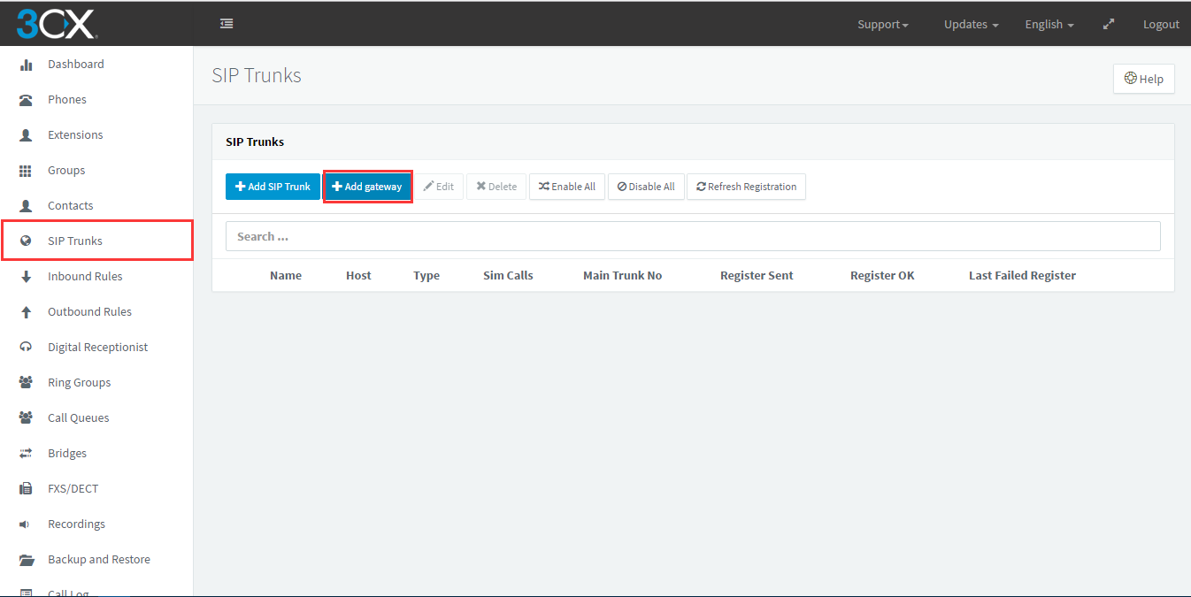Click the Add SIP Trunk button
The height and width of the screenshot is (597, 1191).
coord(273,187)
